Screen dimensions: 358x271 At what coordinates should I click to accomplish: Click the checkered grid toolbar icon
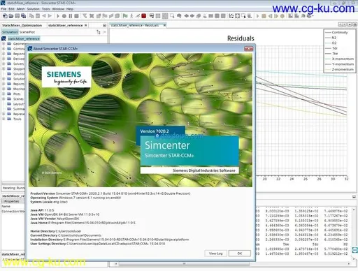[165, 16]
